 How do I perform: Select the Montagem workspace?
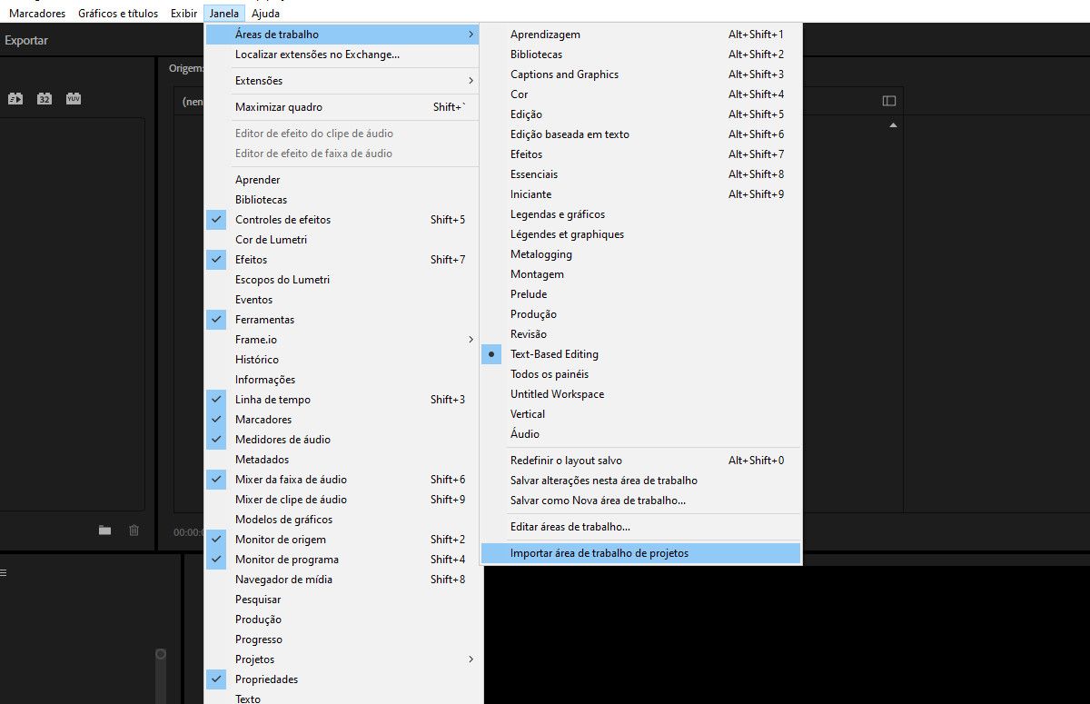tap(641, 274)
